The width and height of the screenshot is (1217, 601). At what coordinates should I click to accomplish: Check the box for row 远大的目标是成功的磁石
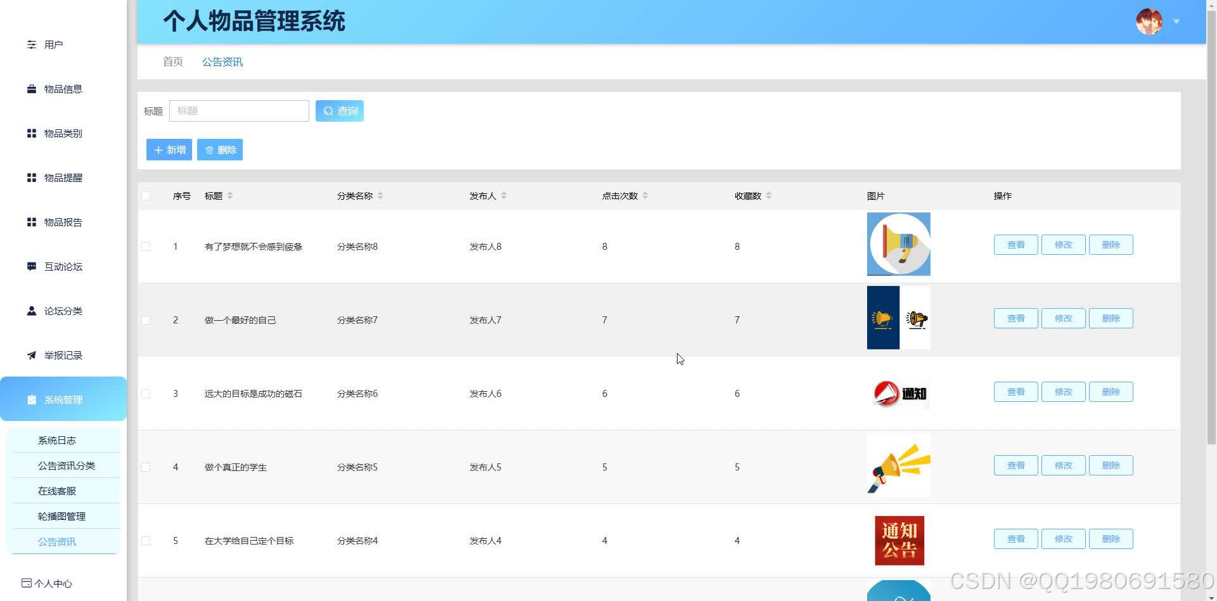pos(146,394)
